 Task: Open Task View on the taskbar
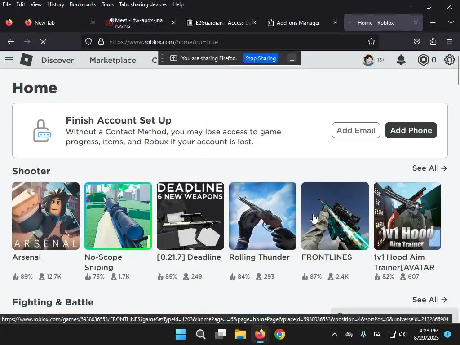pyautogui.click(x=221, y=334)
